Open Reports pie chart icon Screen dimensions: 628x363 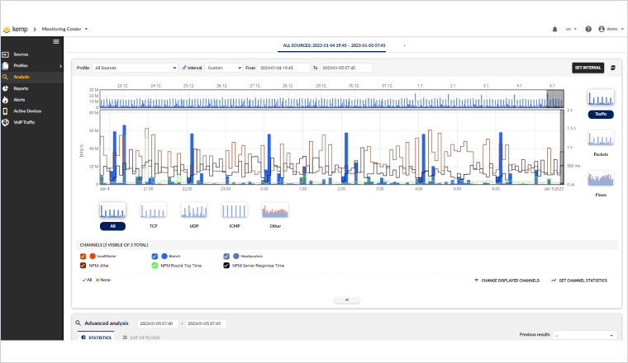coord(7,87)
